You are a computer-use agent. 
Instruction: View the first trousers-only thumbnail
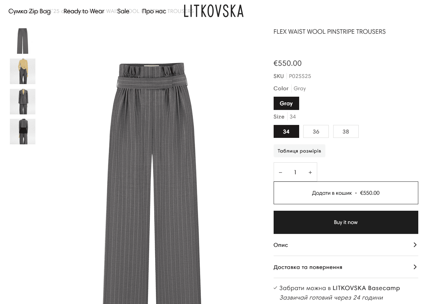pos(22,41)
